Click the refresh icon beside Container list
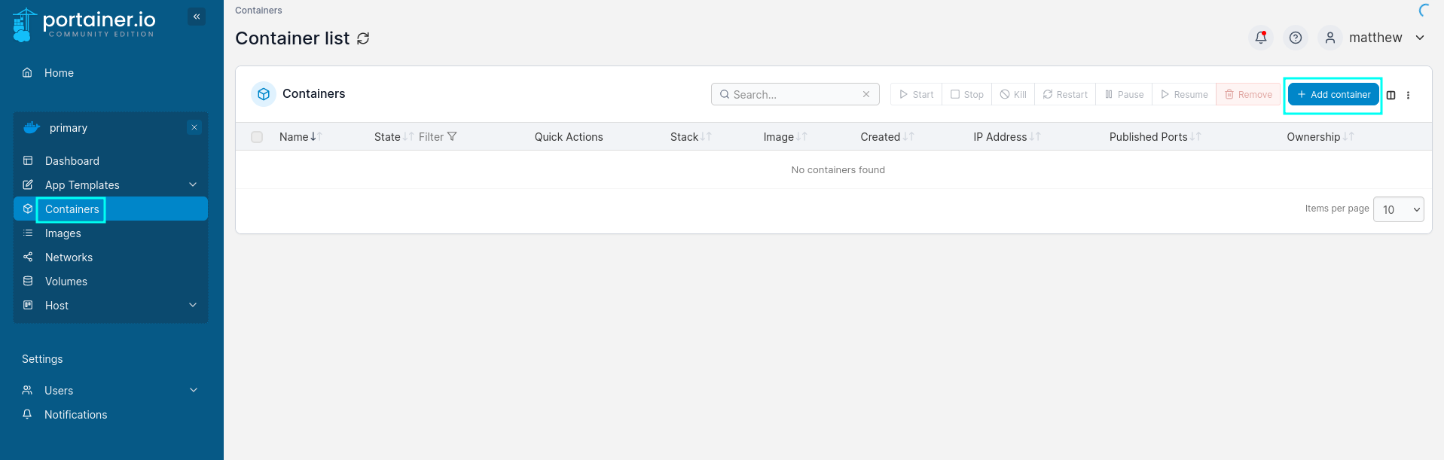The image size is (1444, 460). [363, 38]
